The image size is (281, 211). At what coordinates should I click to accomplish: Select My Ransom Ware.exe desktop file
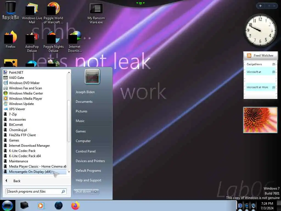96,14
